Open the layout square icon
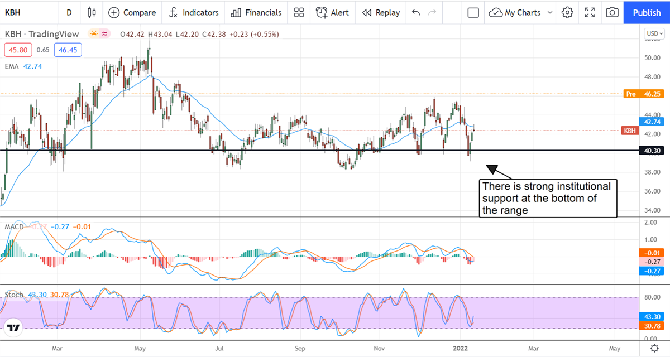The height and width of the screenshot is (357, 670). [473, 12]
